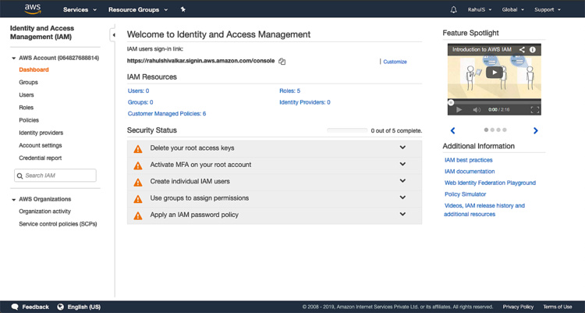The width and height of the screenshot is (585, 313).
Task: Select Users in the sidebar
Action: pyautogui.click(x=27, y=95)
